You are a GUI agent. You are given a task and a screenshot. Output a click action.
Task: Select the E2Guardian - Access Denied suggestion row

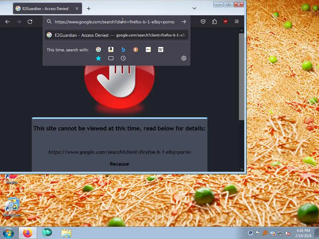pyautogui.click(x=117, y=35)
